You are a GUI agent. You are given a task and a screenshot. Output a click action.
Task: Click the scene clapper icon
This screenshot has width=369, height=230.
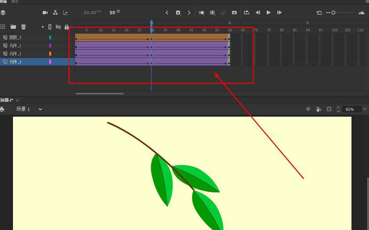pos(2,109)
